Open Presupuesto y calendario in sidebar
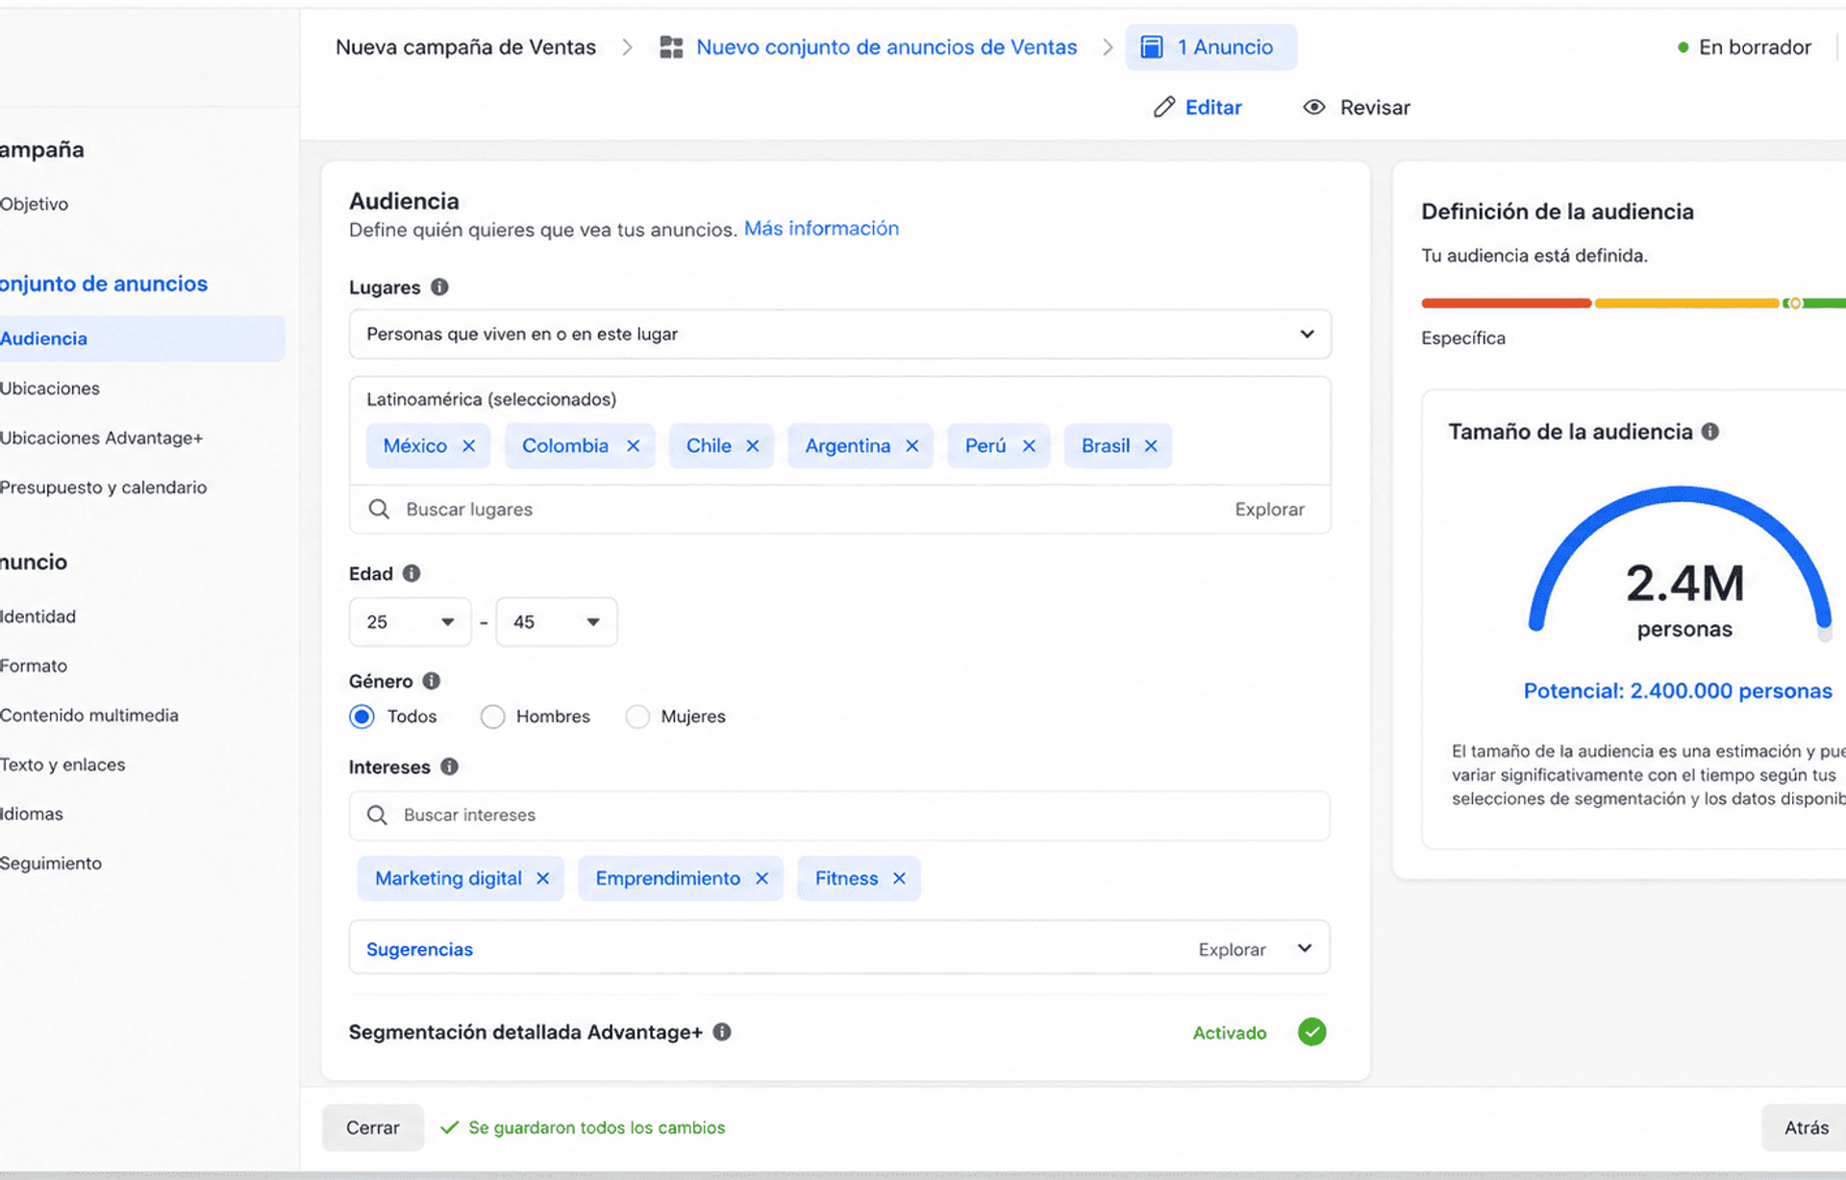Screen dimensions: 1846x1180 pyautogui.click(x=103, y=488)
